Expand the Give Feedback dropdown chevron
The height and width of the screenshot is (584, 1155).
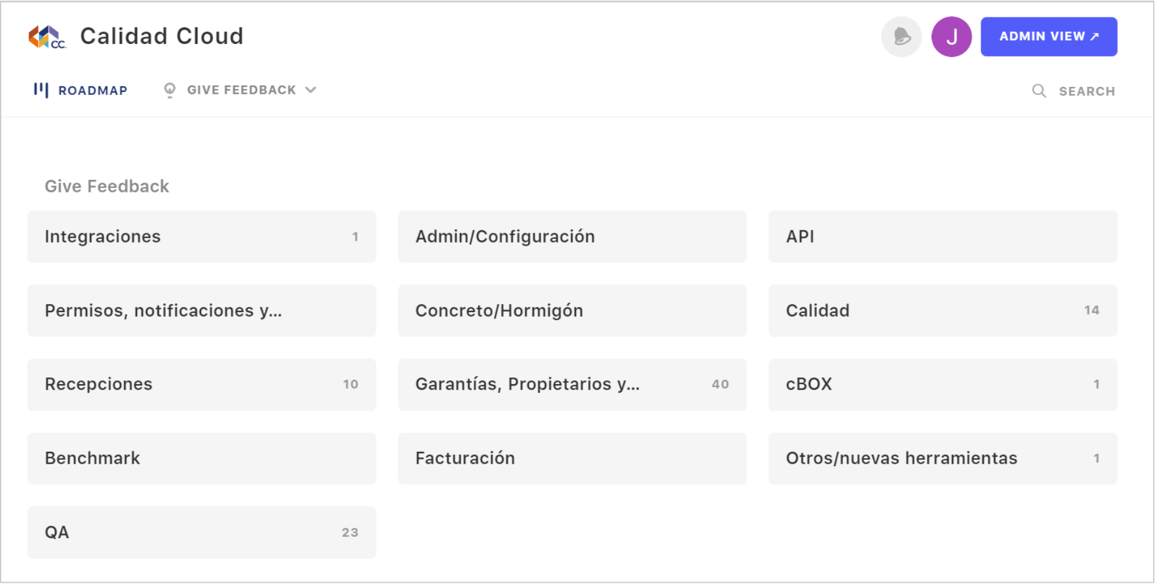[x=310, y=90]
